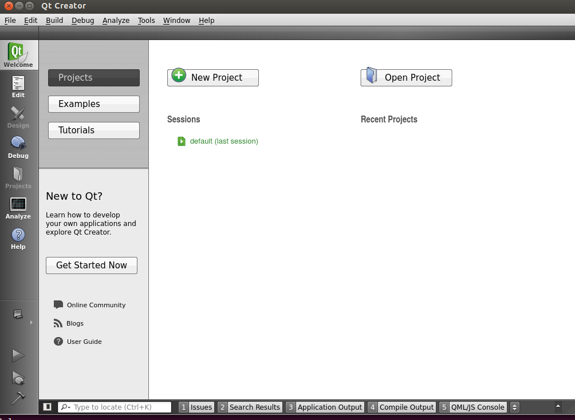Click the green plus icon on New Project
This screenshot has height=420, width=575.
(x=179, y=76)
